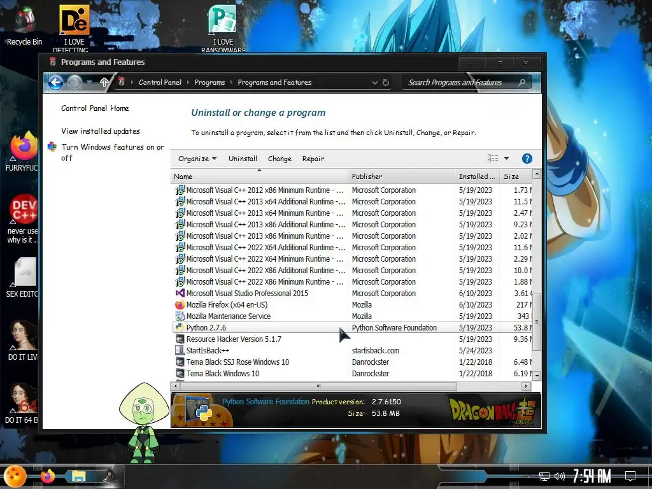Click the change view icon
Image resolution: width=652 pixels, height=489 pixels.
tap(493, 158)
